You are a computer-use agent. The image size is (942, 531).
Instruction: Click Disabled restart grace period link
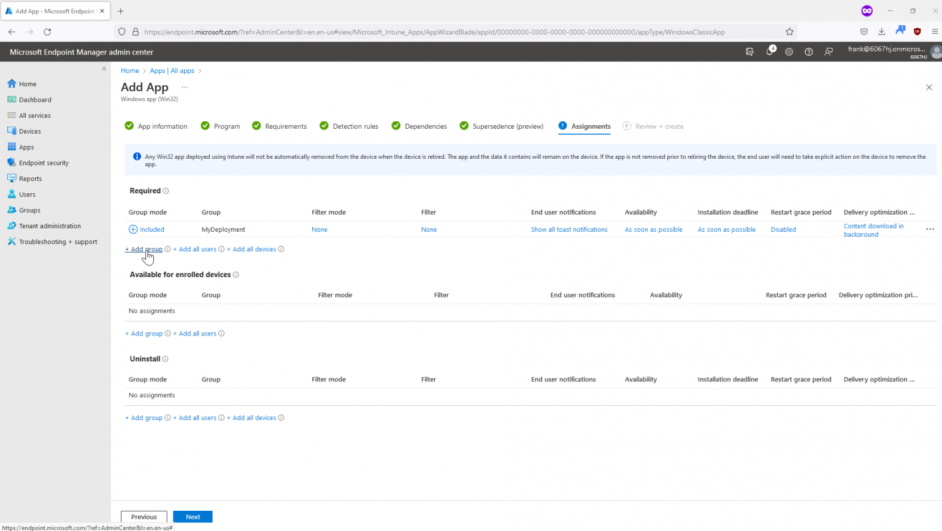pos(783,229)
